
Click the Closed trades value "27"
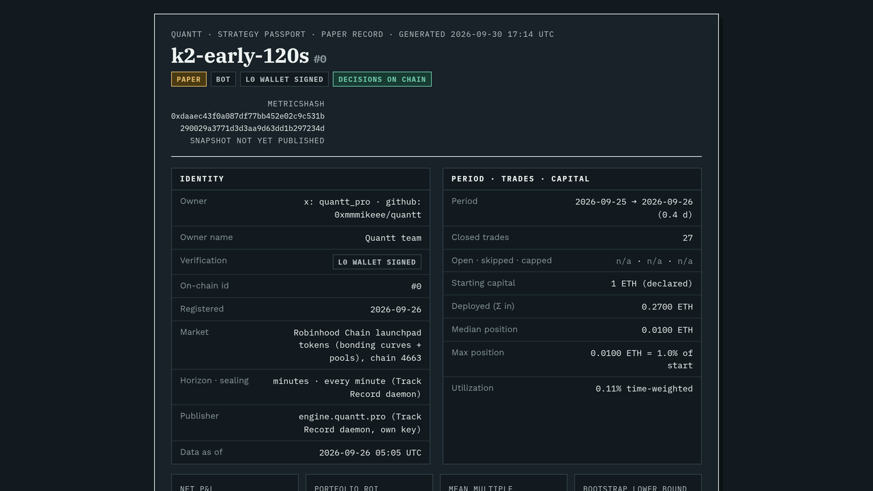tap(687, 238)
